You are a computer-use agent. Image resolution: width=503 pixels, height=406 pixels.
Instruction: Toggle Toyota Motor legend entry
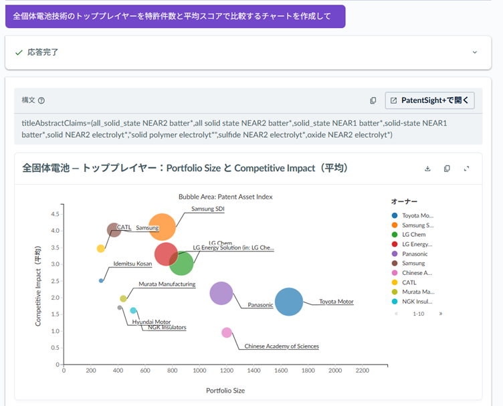point(413,215)
